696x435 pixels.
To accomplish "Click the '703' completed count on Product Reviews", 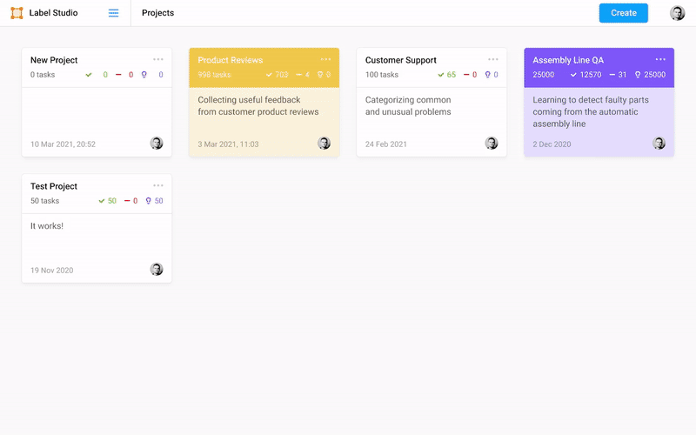I will (281, 75).
